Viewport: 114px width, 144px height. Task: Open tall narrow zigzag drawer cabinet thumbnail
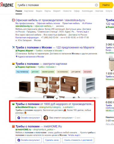coord(54,85)
